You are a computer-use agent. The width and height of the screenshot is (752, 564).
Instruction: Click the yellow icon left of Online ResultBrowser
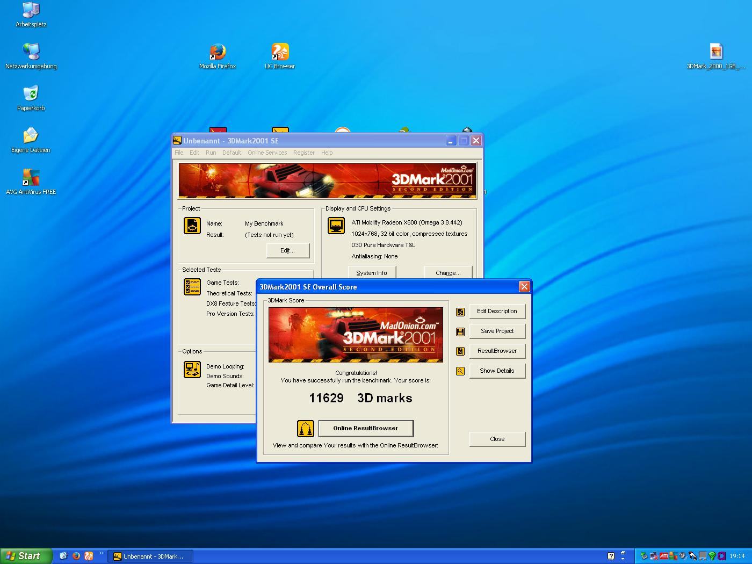click(306, 429)
